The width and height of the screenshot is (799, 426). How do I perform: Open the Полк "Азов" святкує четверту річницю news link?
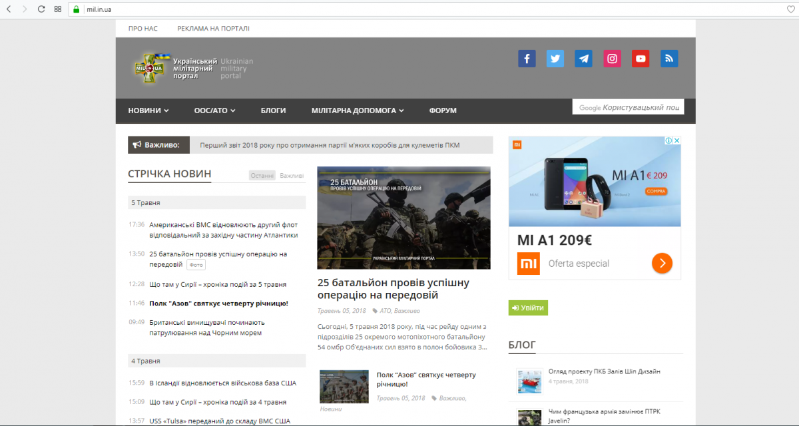(x=218, y=303)
